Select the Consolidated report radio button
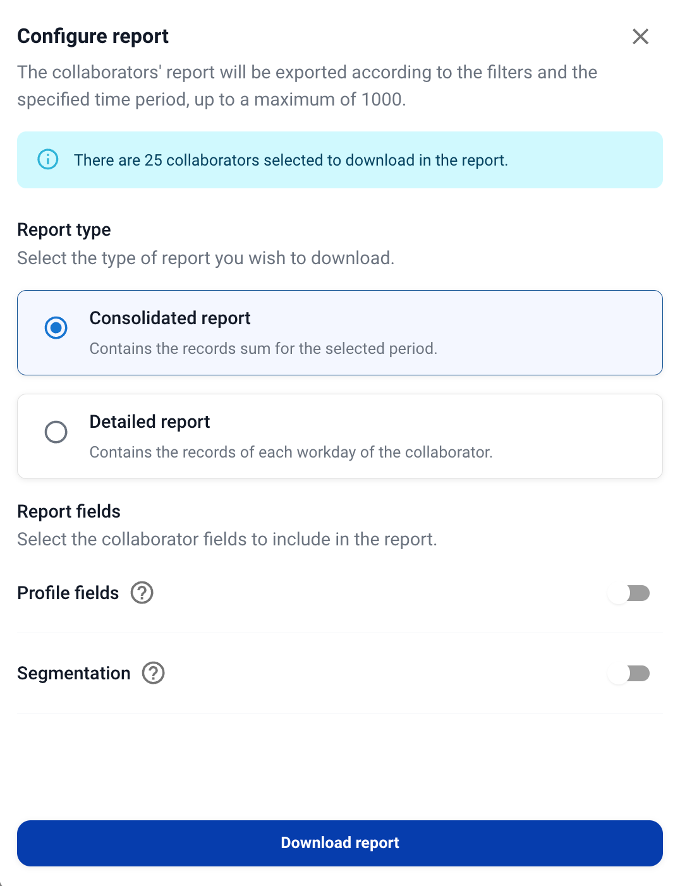 coord(56,327)
